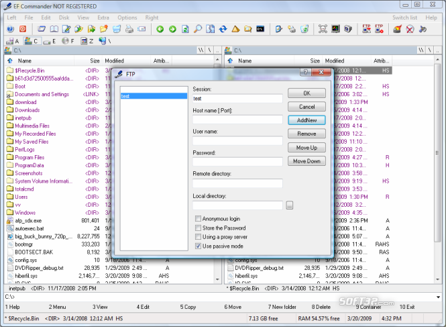Click the open book view toolbar icon
The height and width of the screenshot is (327, 446).
[54, 29]
